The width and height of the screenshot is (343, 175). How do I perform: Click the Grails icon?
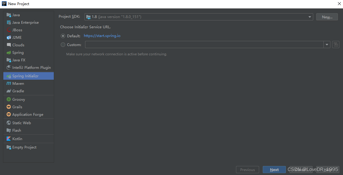click(9, 107)
